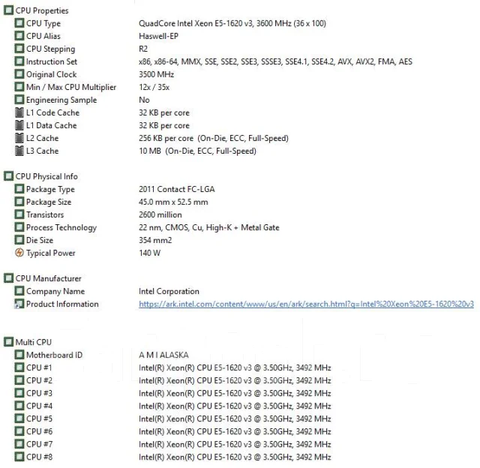Click the CPU Type row icon
The width and height of the screenshot is (480, 468).
coord(19,23)
